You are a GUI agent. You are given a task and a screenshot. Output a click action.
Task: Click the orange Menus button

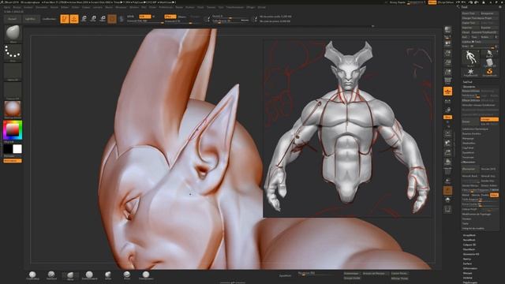pyautogui.click(x=432, y=2)
